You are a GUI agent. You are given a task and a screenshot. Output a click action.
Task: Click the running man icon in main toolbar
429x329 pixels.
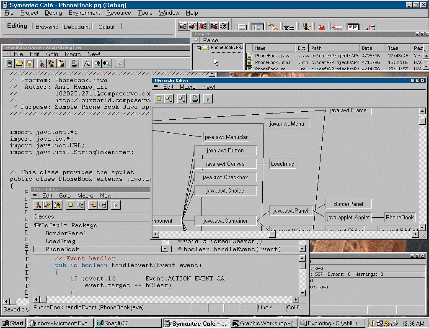tap(224, 27)
